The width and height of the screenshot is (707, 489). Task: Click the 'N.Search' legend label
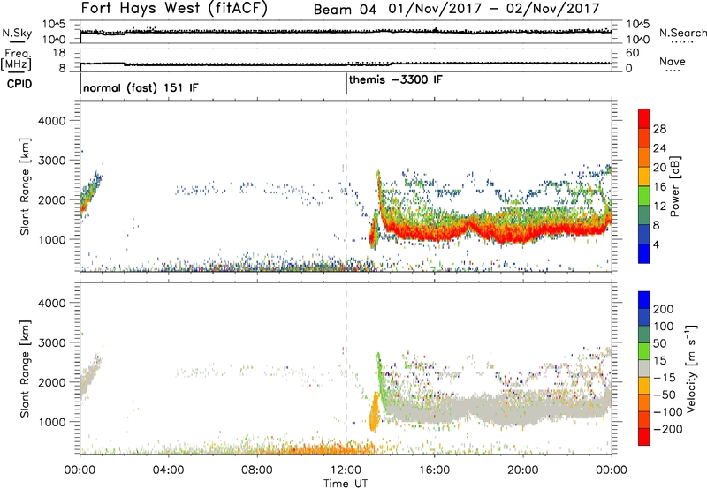click(x=682, y=33)
